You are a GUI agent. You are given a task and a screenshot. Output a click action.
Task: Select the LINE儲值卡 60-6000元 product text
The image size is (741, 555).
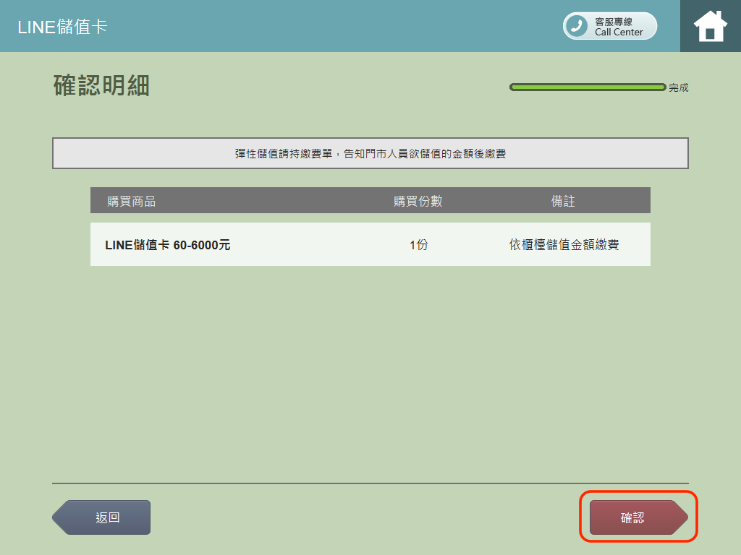(167, 245)
